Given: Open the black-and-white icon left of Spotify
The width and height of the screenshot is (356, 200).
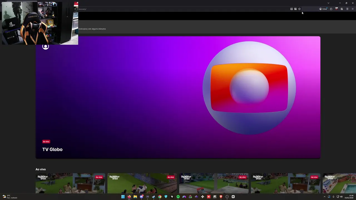Looking at the screenshot, I should tap(172, 197).
